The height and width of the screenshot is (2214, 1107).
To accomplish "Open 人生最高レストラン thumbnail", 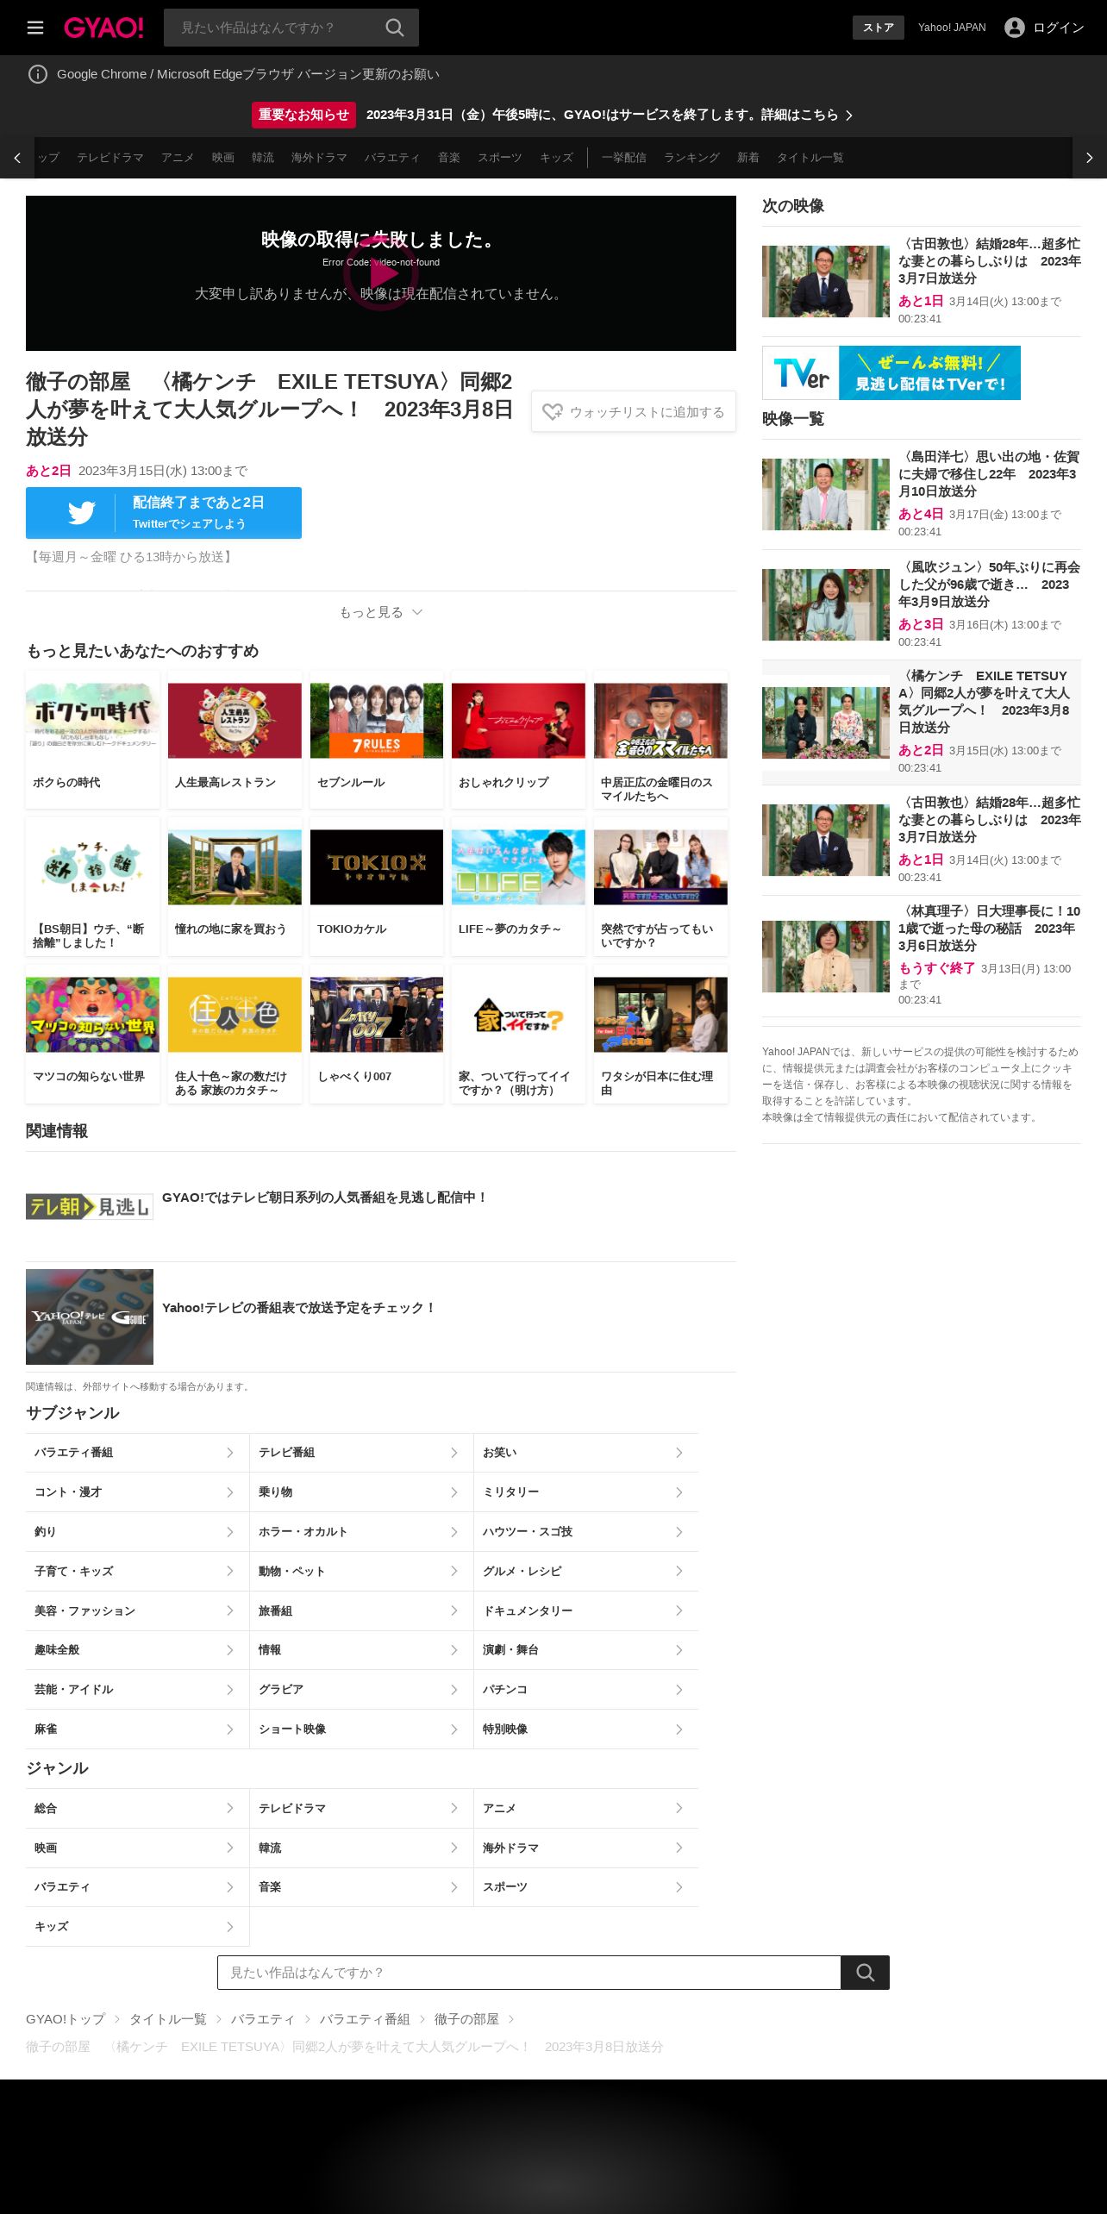I will point(235,721).
